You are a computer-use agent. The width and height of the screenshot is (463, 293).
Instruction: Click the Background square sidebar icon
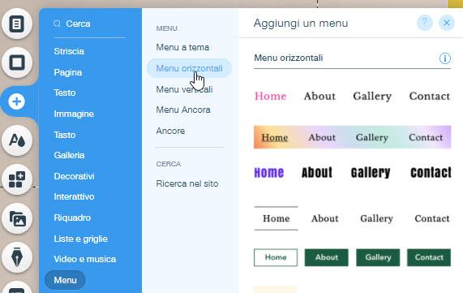[x=17, y=62]
